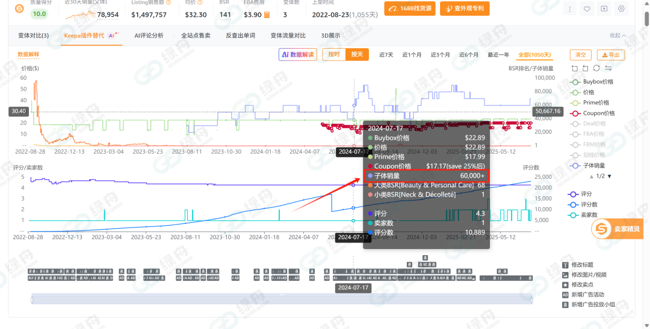Toggle the 评分数 legend series
This screenshot has height=329, width=650.
[583, 205]
